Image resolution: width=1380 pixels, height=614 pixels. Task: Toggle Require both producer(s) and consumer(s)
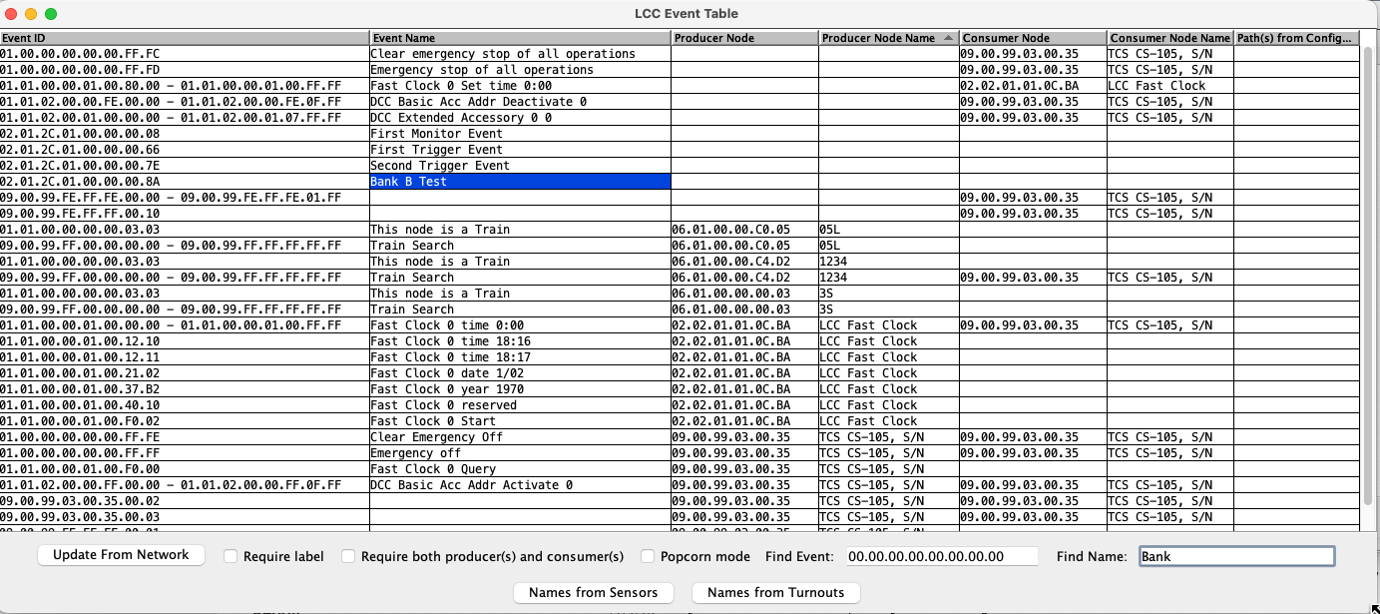point(348,556)
